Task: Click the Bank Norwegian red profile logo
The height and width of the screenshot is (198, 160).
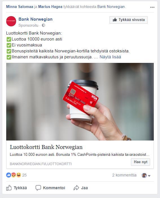Action: [x=11, y=21]
